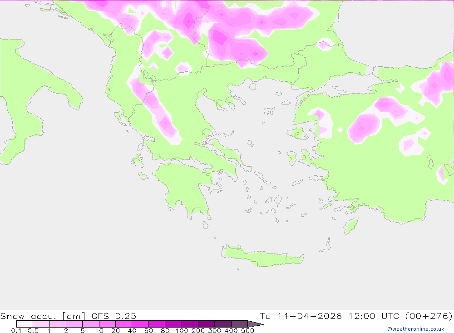Click the 'GFS 0.25' model label
Image resolution: width=454 pixels, height=333 pixels.
(x=114, y=316)
